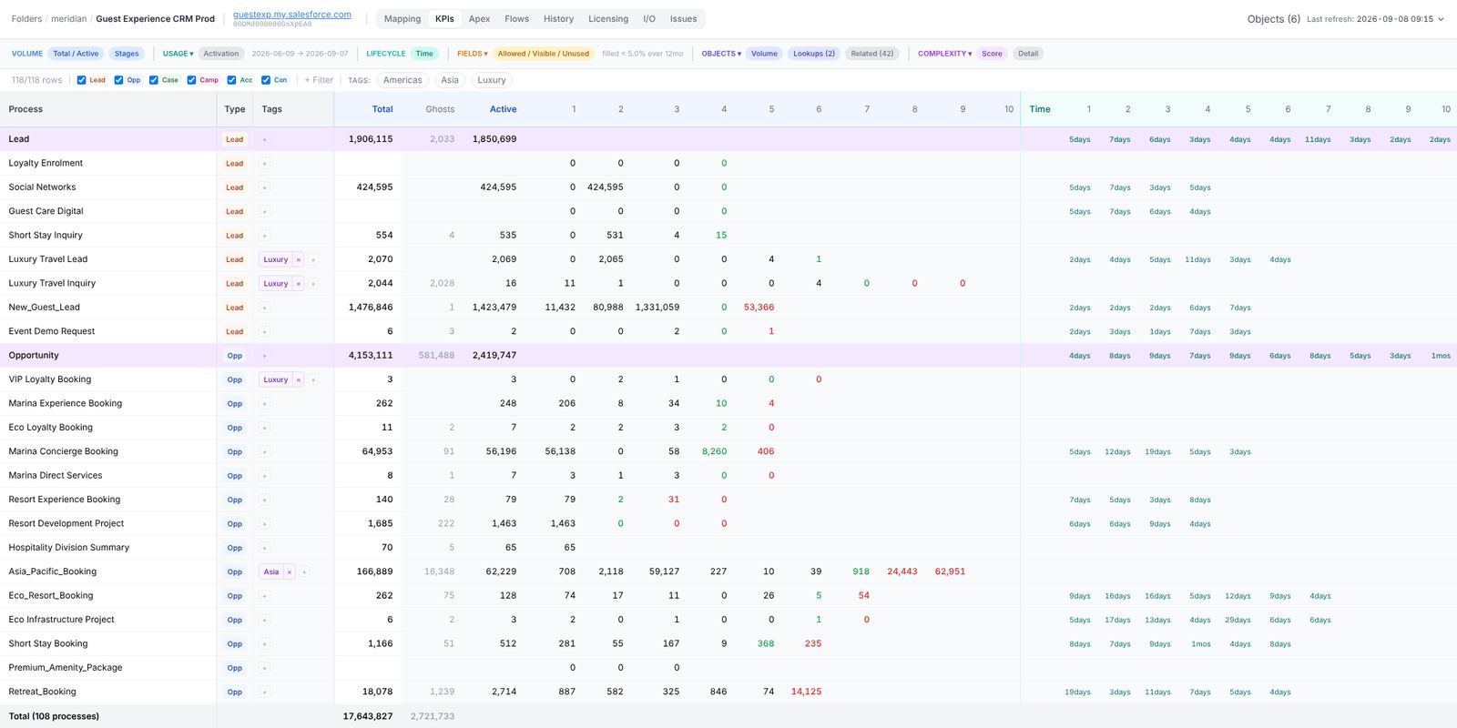
Task: Add a tag to Marina Experience Booking
Action: point(265,404)
